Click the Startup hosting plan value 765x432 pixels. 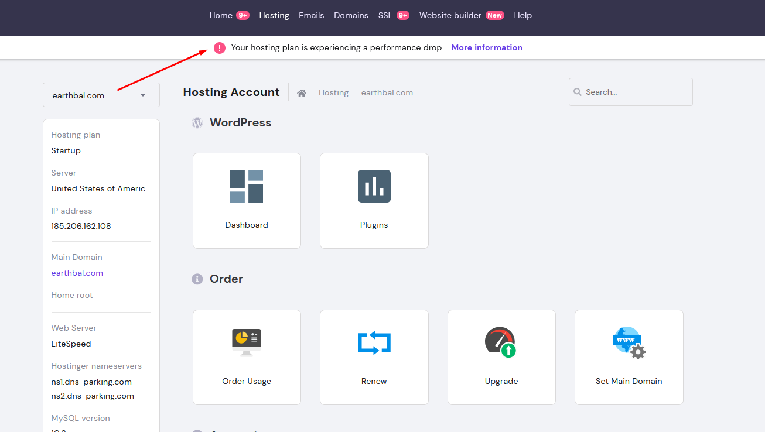click(x=66, y=150)
